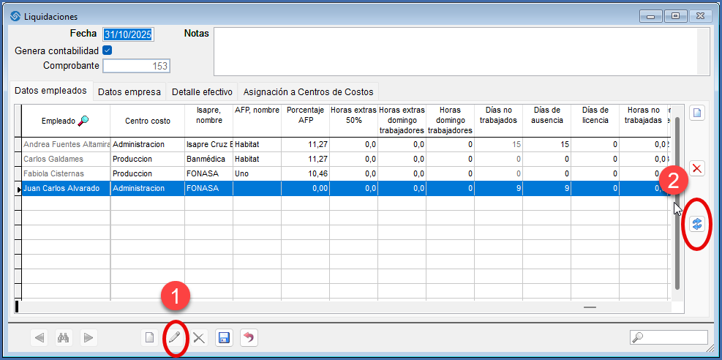Select employee Carlos Galdames

[66, 159]
